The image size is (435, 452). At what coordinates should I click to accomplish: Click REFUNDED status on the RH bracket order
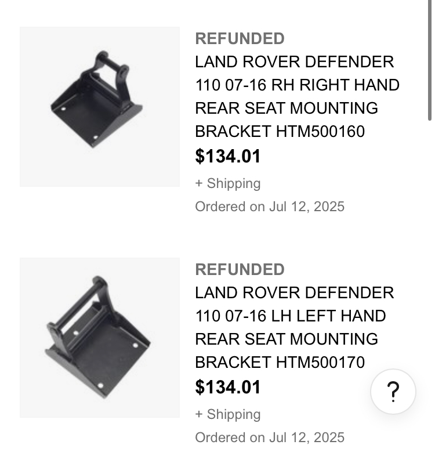[x=240, y=39]
